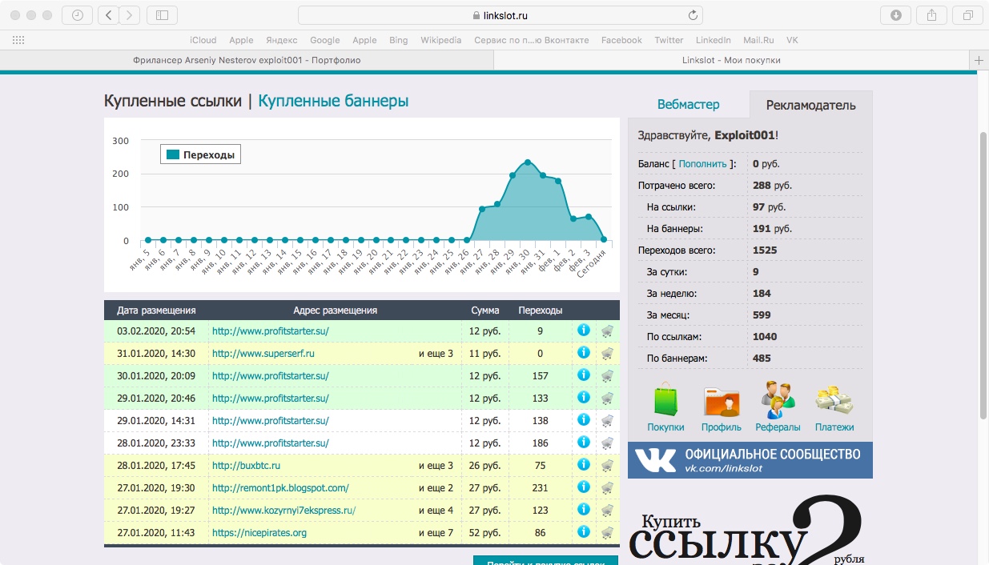Click cart icon in nicepirates.org row
This screenshot has width=989, height=565.
coord(608,532)
